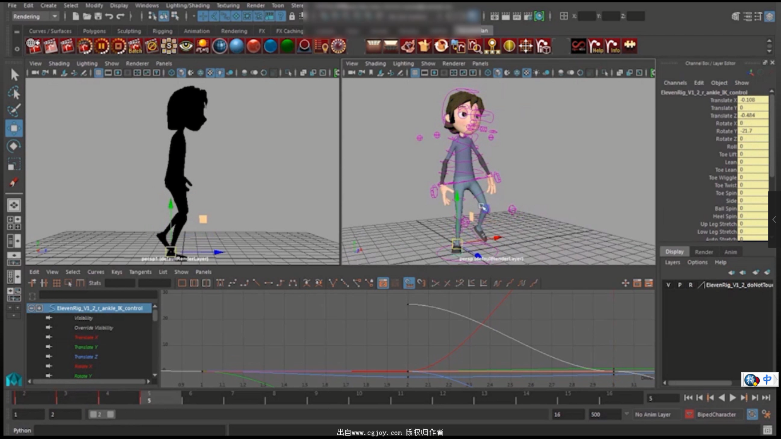781x439 pixels.
Task: Click shelf scroll down arrow at right end
Action: (770, 51)
